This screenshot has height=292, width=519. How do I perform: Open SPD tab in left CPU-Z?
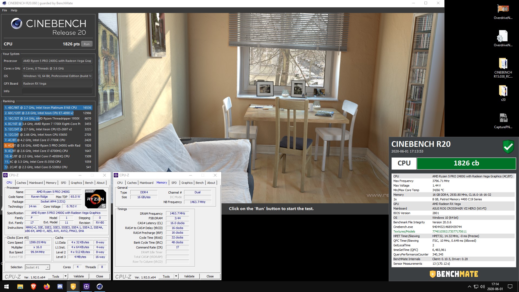coord(64,183)
